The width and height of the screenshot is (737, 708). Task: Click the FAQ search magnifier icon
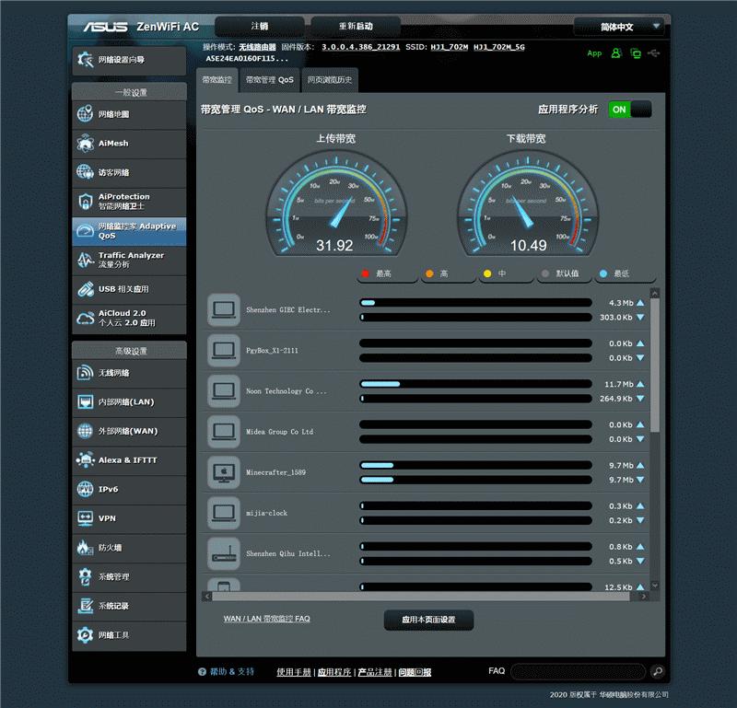point(657,671)
